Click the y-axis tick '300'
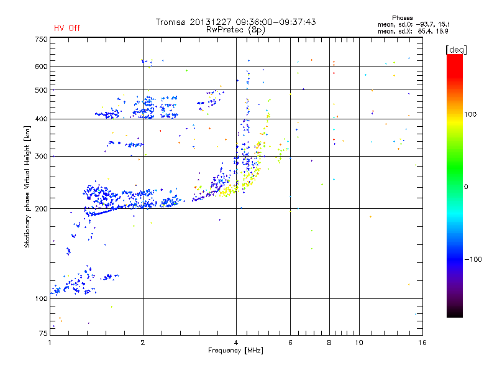The image size is (497, 373). coord(41,157)
